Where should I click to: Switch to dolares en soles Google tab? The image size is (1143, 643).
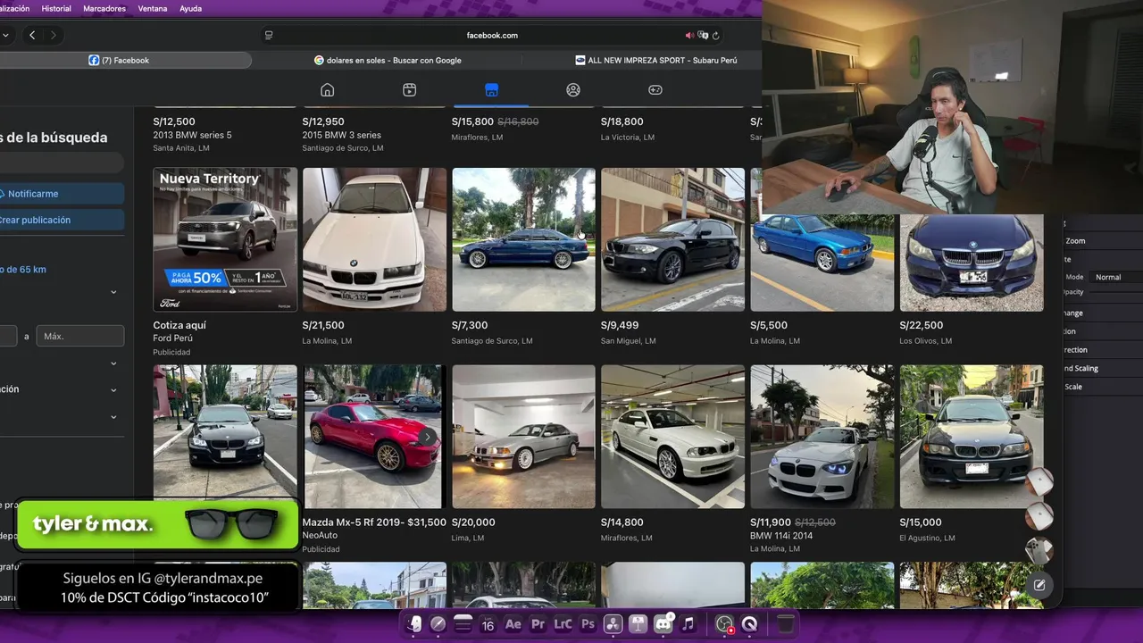coord(388,60)
